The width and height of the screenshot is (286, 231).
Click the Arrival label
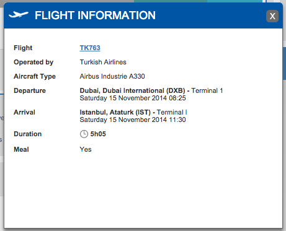tap(24, 112)
